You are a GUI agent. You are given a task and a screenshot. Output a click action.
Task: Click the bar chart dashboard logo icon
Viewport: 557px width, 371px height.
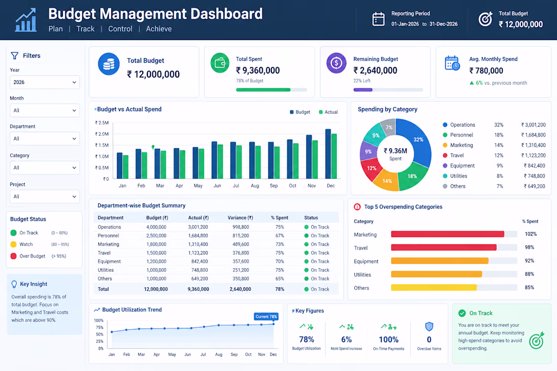(x=26, y=20)
